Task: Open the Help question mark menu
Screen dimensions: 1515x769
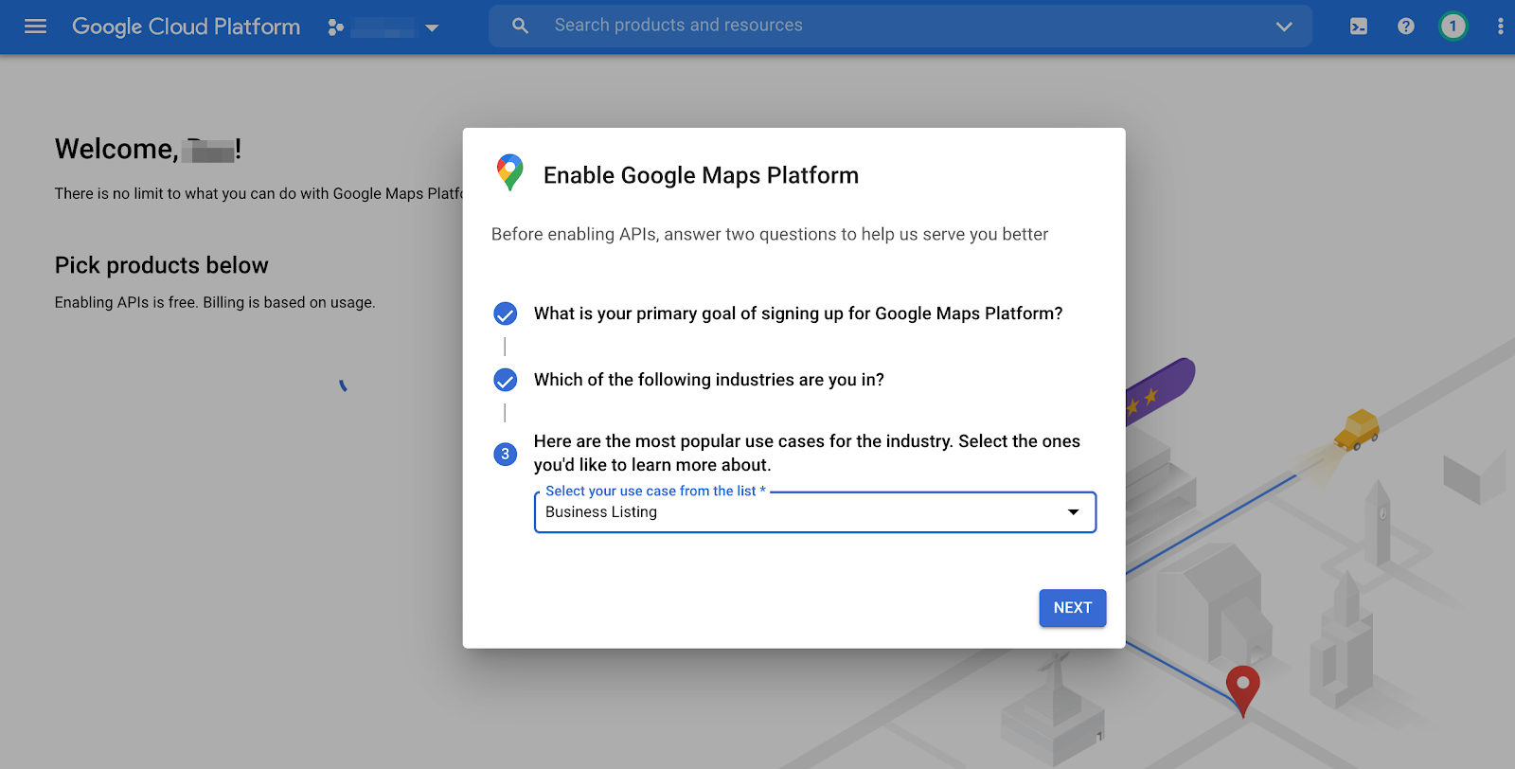Action: [x=1406, y=27]
